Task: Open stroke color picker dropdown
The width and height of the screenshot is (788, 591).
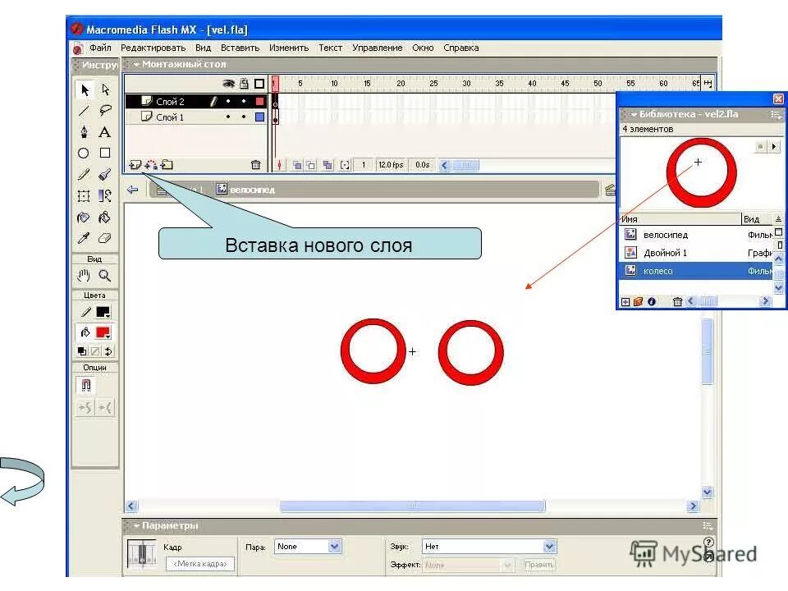Action: coord(103,313)
